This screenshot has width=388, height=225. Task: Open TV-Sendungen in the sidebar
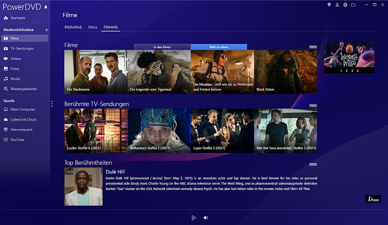24,48
